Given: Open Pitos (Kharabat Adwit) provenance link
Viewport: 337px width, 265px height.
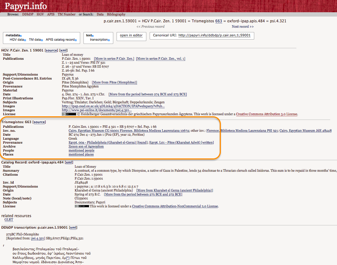Looking at the screenshot, I should tap(182, 143).
